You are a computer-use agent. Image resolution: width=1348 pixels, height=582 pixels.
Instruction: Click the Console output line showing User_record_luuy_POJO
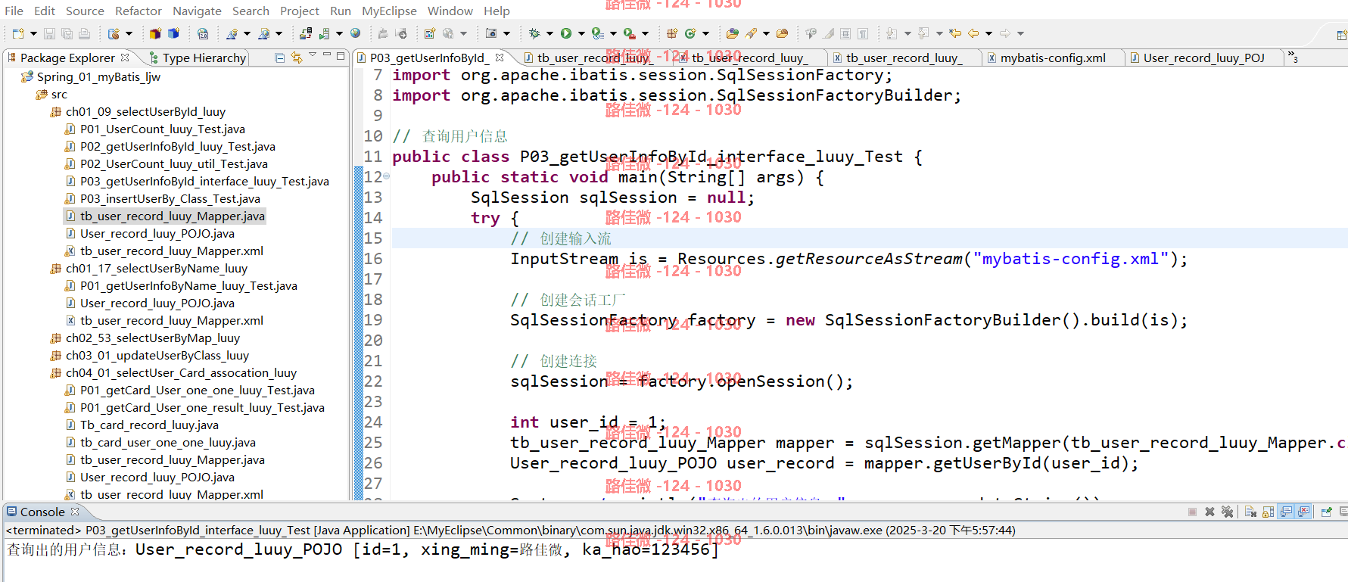coord(363,549)
